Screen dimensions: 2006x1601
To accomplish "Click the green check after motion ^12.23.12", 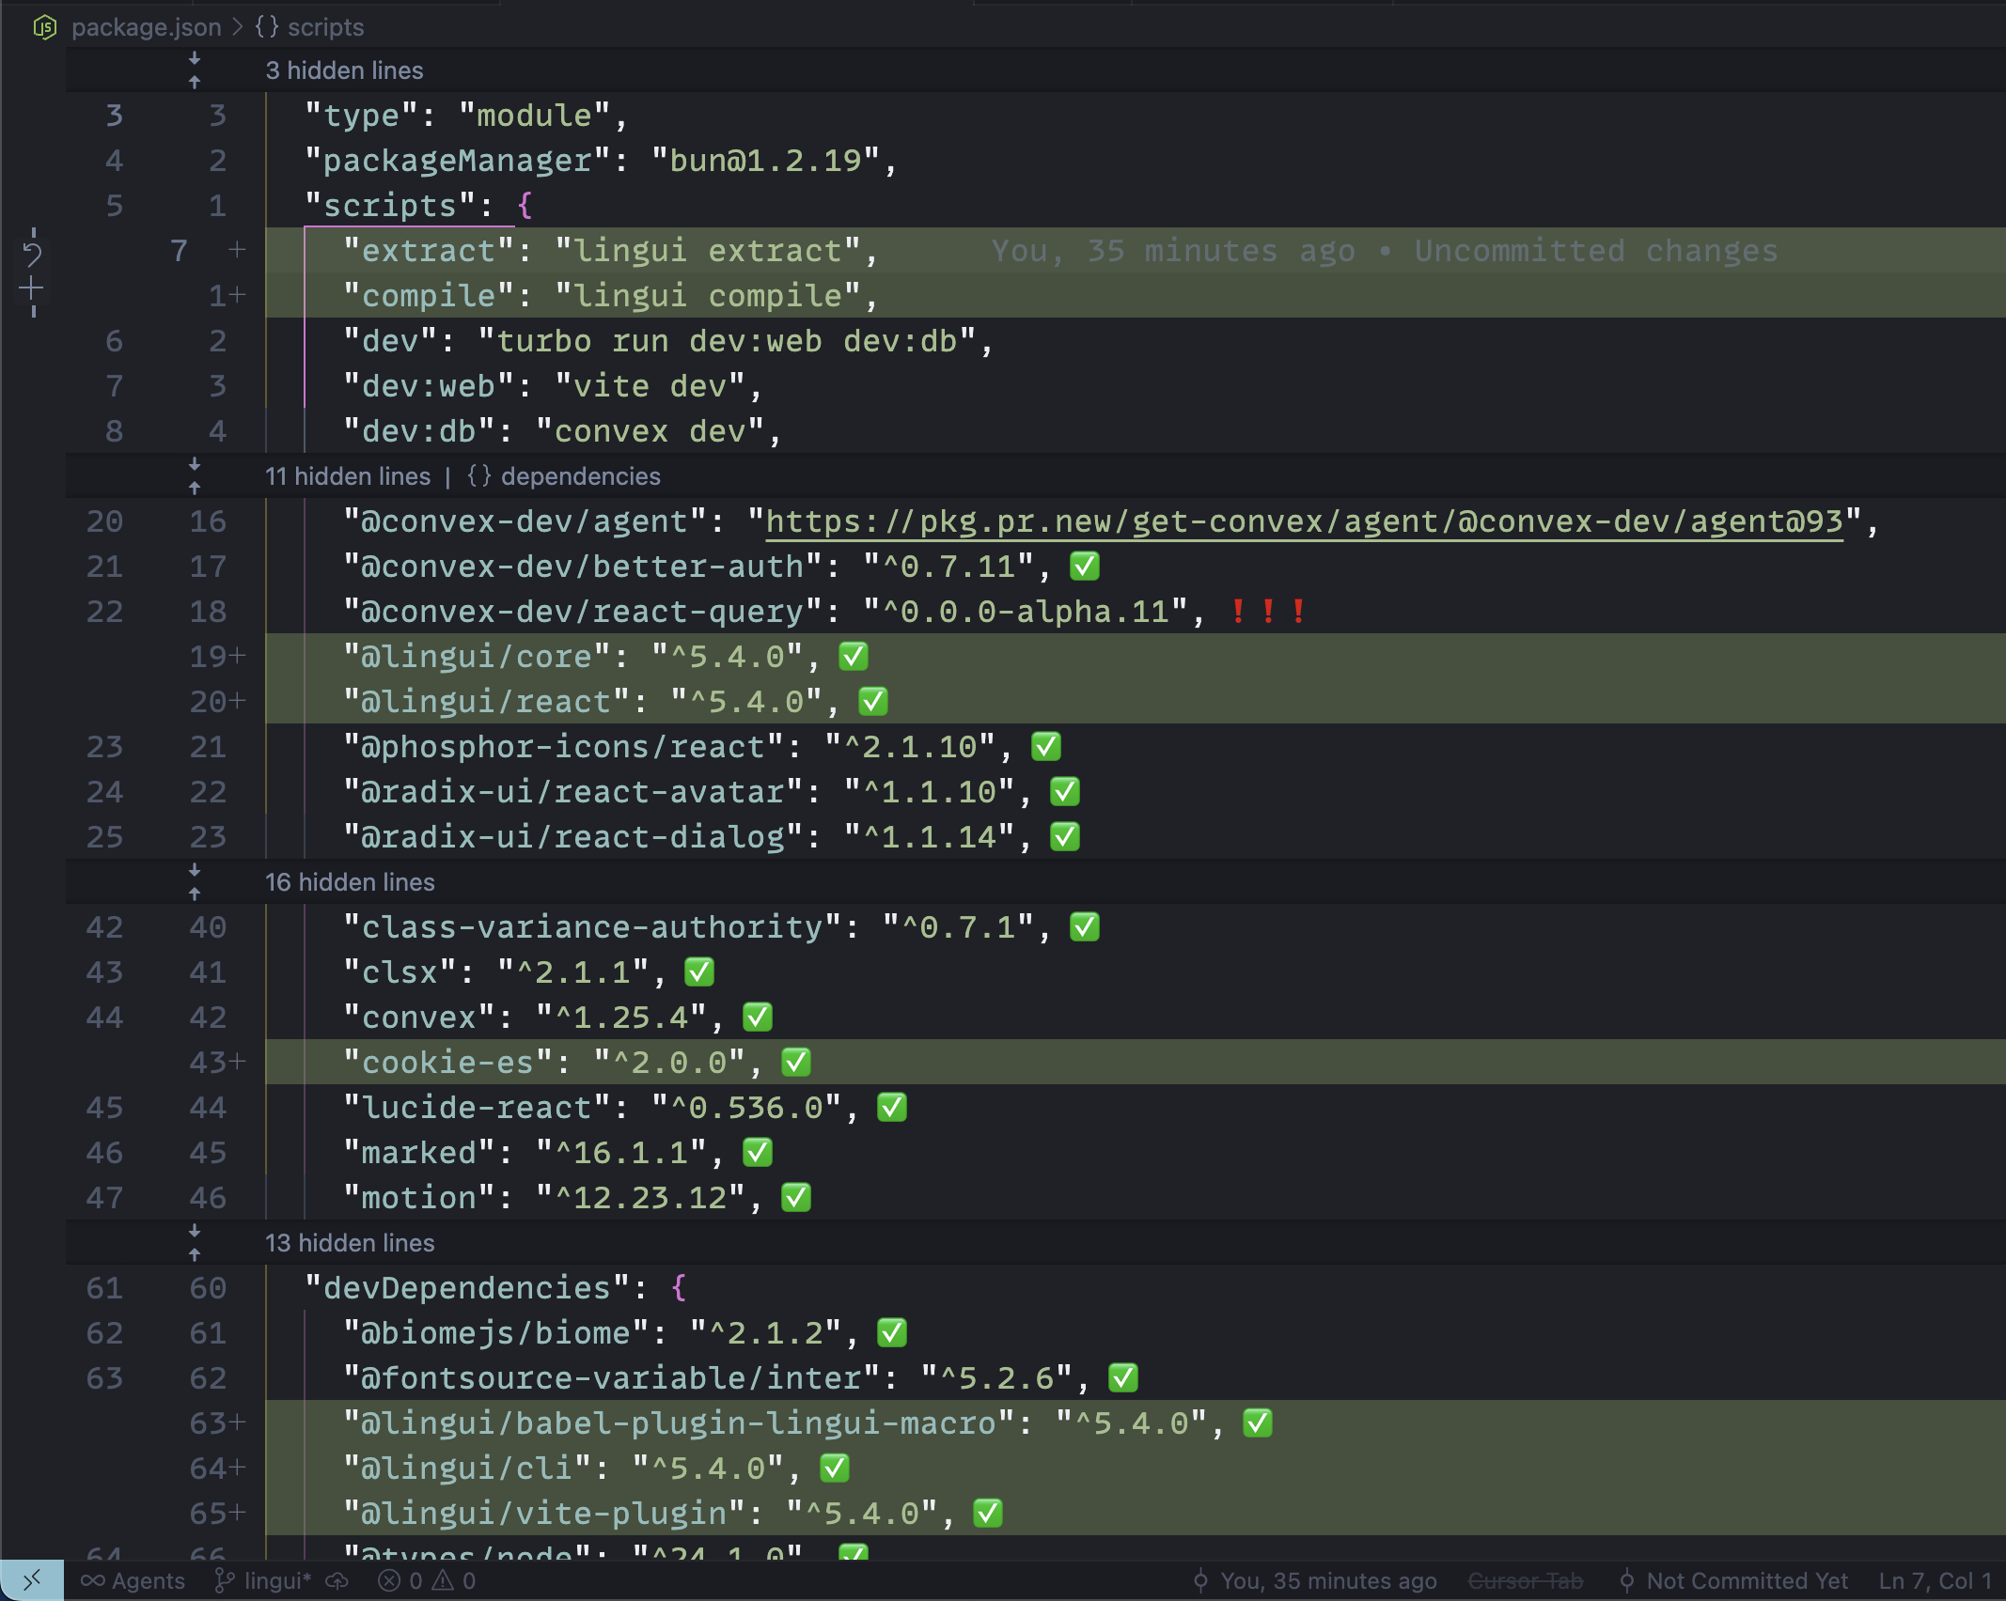I will (796, 1198).
